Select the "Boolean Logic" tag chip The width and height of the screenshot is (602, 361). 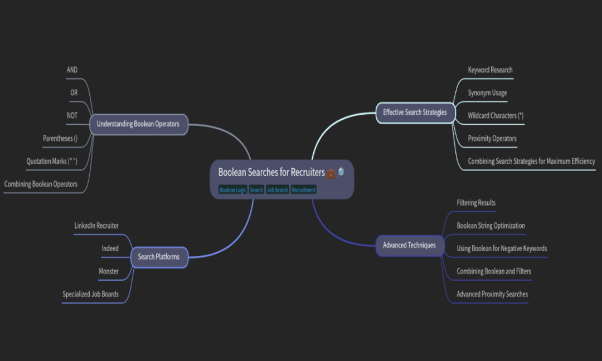tap(232, 189)
